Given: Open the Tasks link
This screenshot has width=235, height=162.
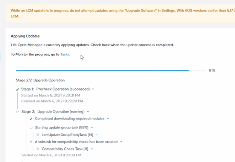Looking at the screenshot, I should [x=65, y=54].
